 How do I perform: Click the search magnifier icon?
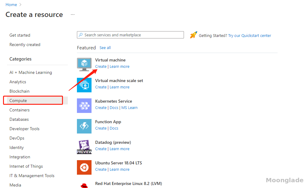coord(81,35)
